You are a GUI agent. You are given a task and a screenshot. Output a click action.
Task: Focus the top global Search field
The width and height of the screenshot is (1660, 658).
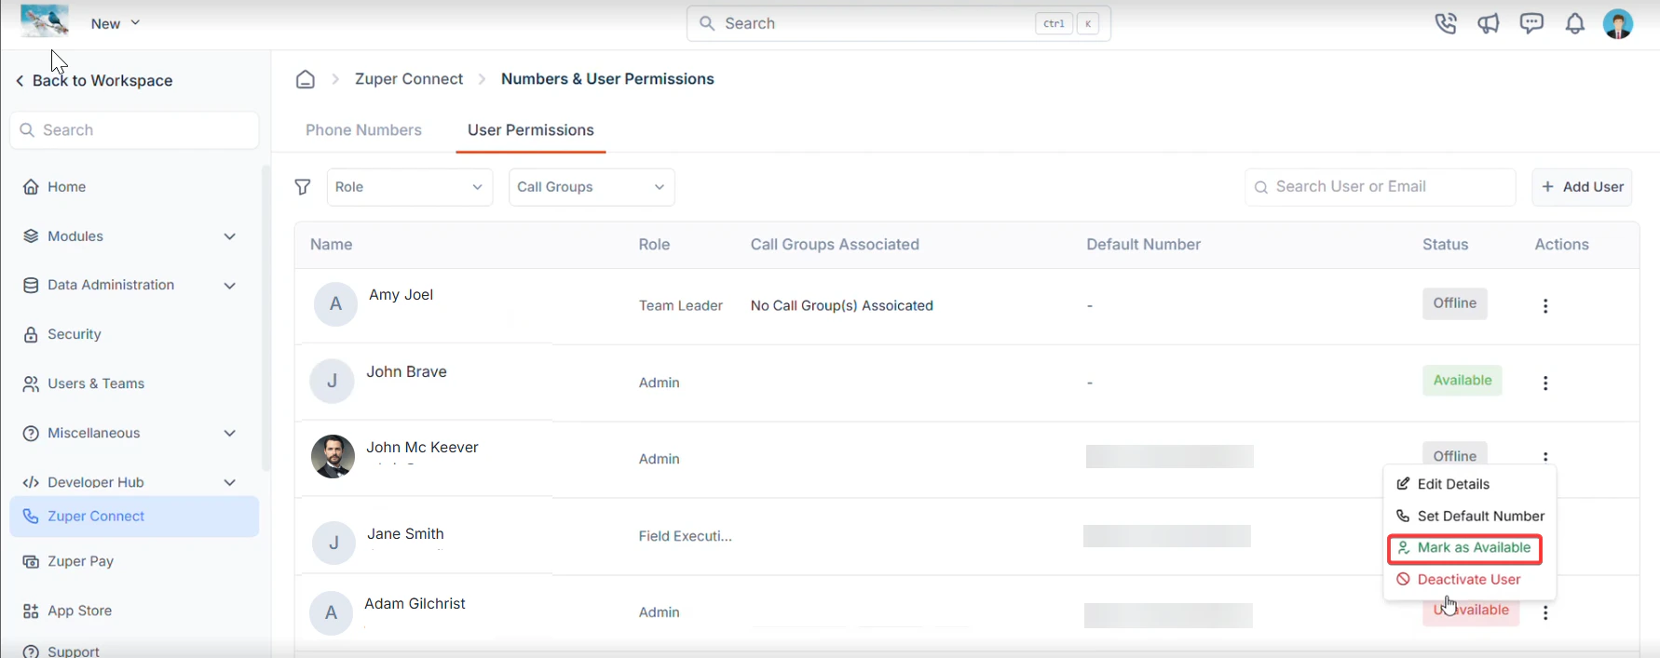coord(899,23)
